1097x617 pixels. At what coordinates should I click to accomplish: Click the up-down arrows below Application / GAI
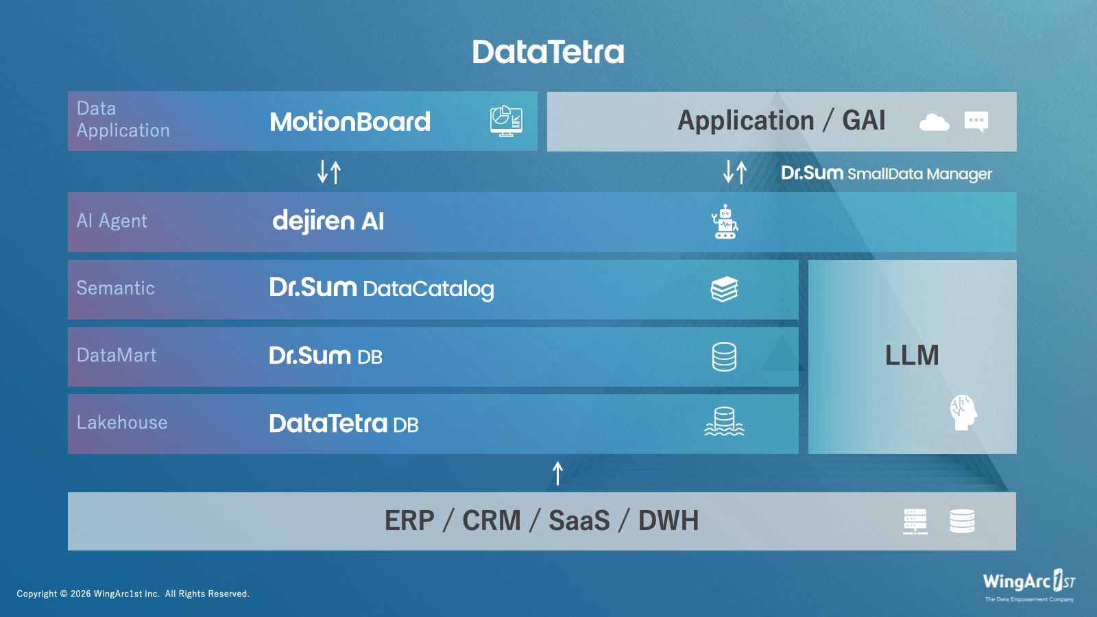pos(735,171)
